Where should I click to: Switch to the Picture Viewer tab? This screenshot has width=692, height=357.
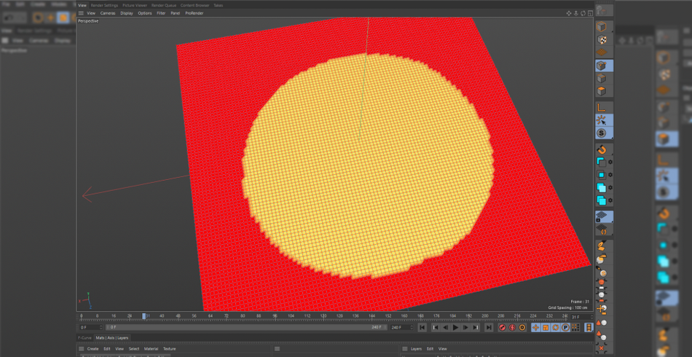tap(135, 5)
